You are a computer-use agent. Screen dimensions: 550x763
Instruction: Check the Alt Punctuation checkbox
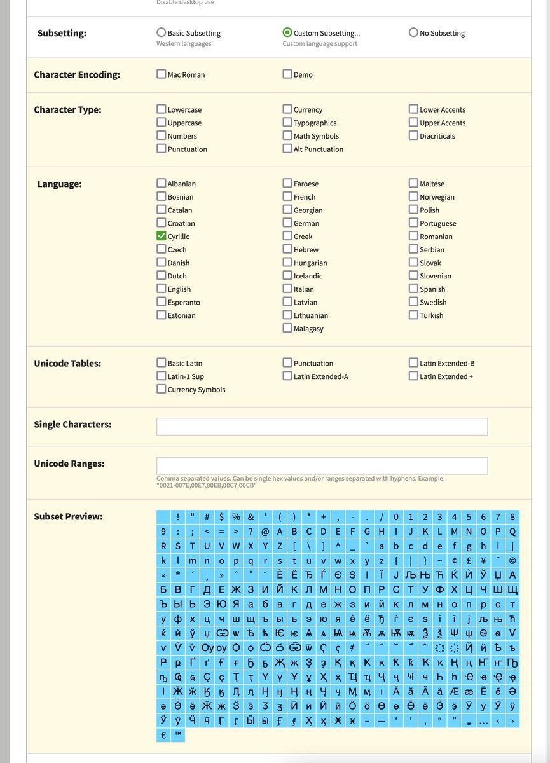tap(287, 148)
